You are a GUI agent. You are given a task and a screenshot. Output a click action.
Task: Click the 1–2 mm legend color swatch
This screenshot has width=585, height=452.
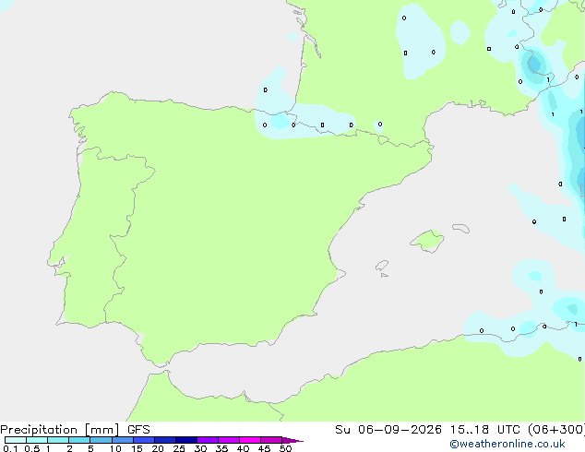coord(58,440)
